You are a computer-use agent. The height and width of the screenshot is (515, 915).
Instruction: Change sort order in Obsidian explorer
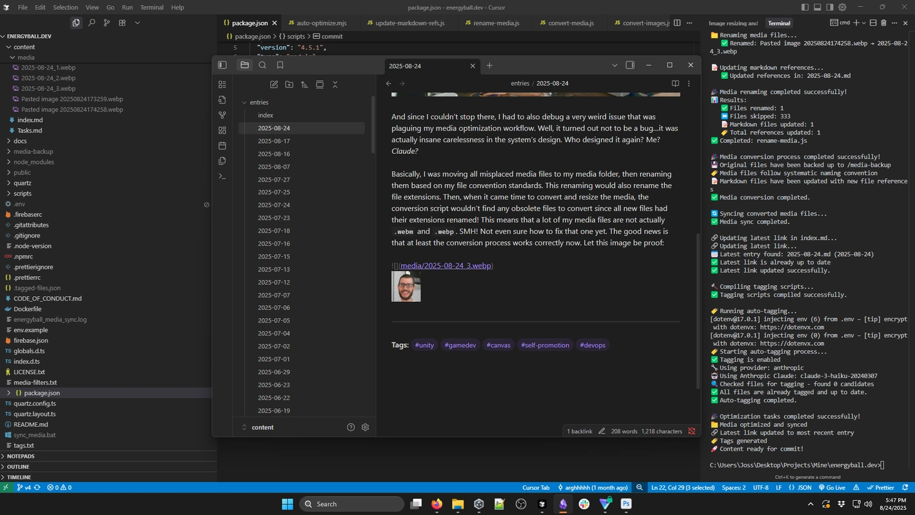click(x=304, y=84)
